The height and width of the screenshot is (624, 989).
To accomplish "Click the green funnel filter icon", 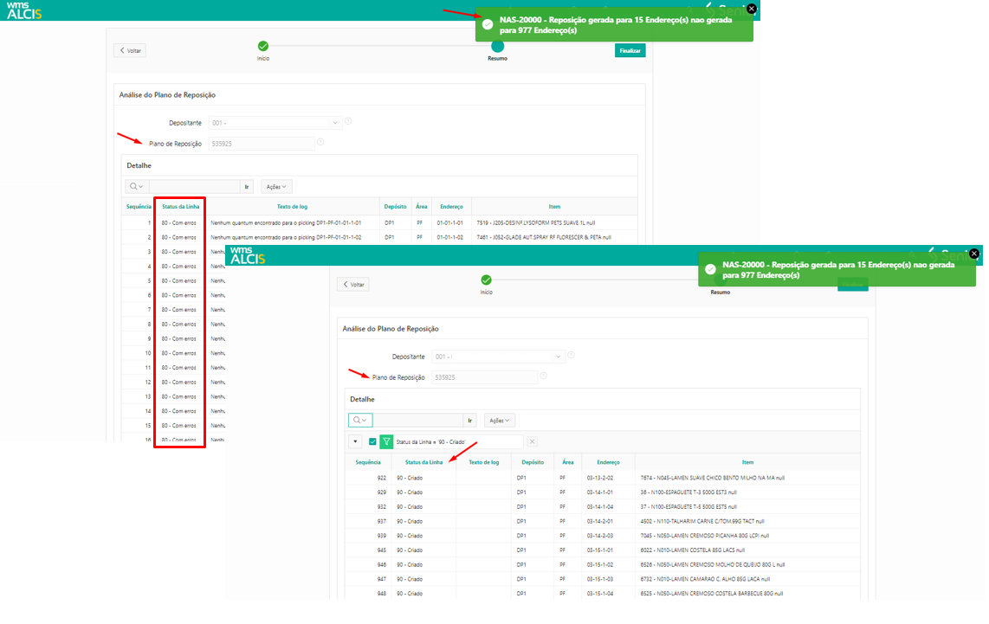I will click(386, 442).
